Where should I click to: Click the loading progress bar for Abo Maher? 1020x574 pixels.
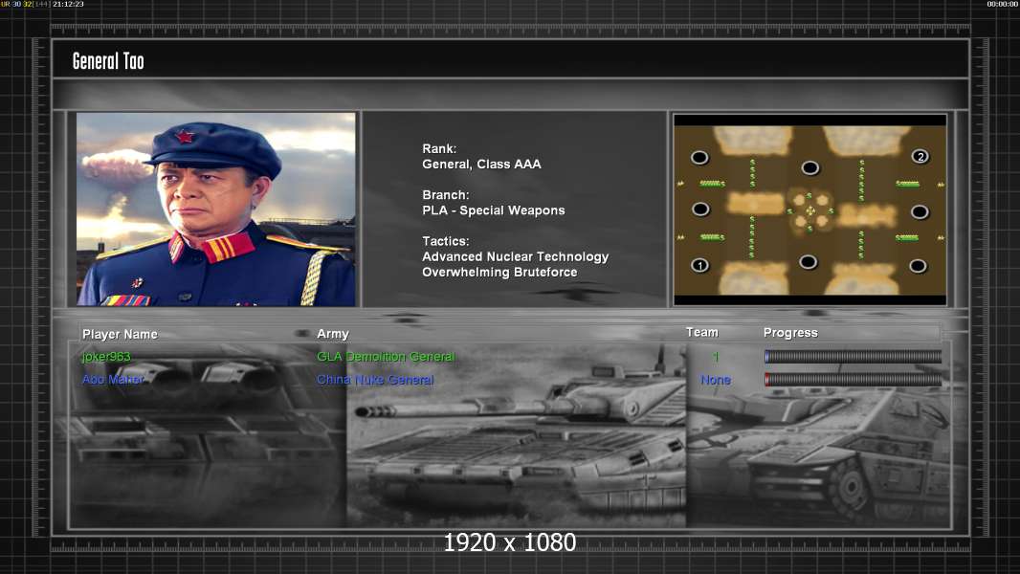853,380
